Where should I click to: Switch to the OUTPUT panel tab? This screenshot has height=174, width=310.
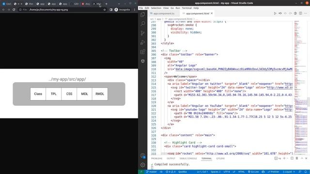(x=171, y=159)
